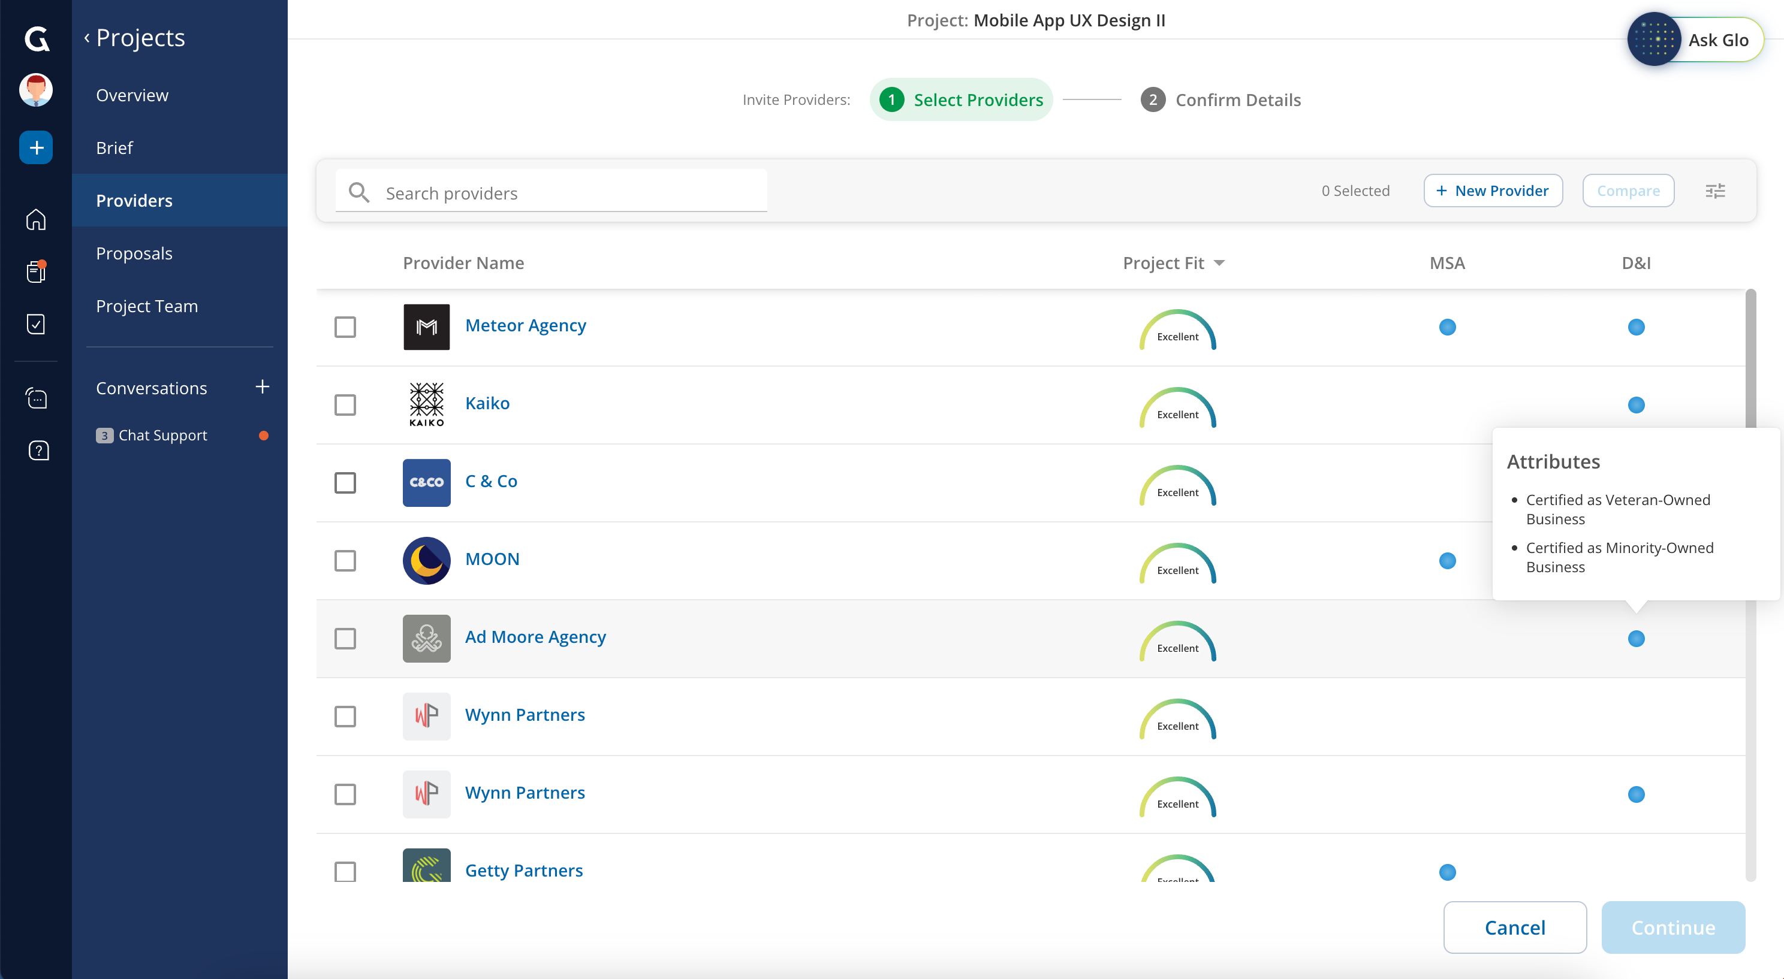1784x979 pixels.
Task: Select the Kaiko provider checkbox
Action: (x=345, y=405)
